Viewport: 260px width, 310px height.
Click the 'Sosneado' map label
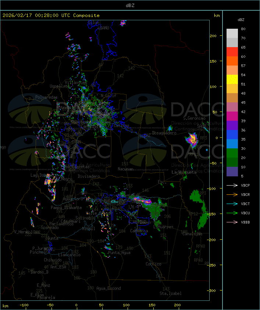coord(50,228)
